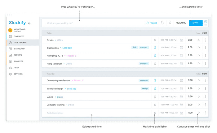This screenshot has height=133, width=217.
Task: Continue timer for Interface design
Action: [x=199, y=88]
